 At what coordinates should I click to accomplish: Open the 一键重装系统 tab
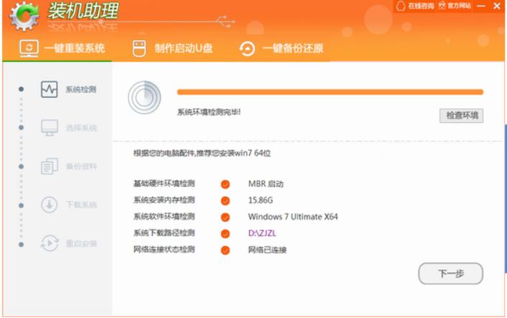point(62,49)
